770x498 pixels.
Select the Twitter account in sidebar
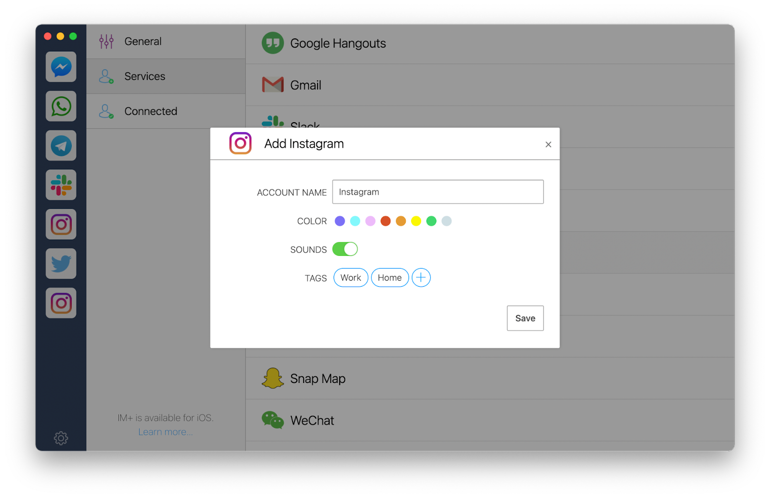[x=61, y=264]
